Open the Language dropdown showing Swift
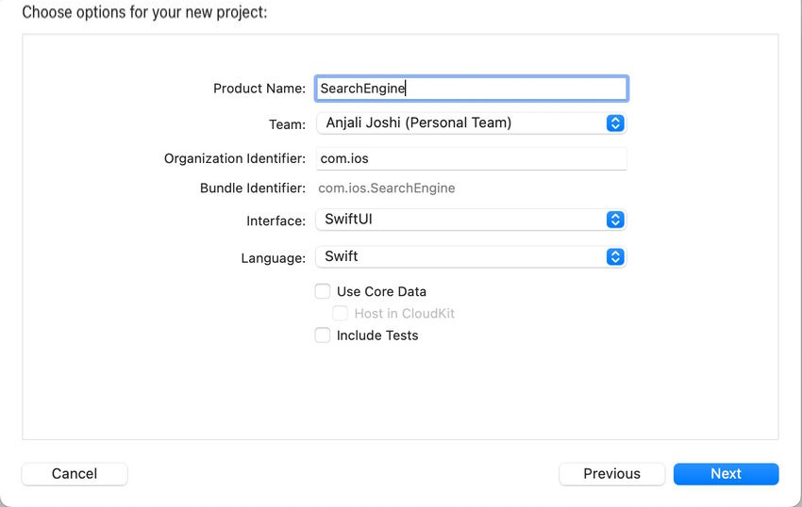 coord(462,256)
